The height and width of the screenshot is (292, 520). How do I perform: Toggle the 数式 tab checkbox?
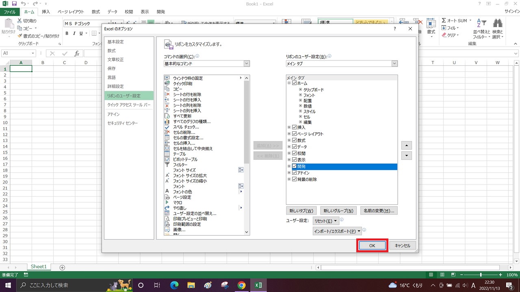point(295,140)
